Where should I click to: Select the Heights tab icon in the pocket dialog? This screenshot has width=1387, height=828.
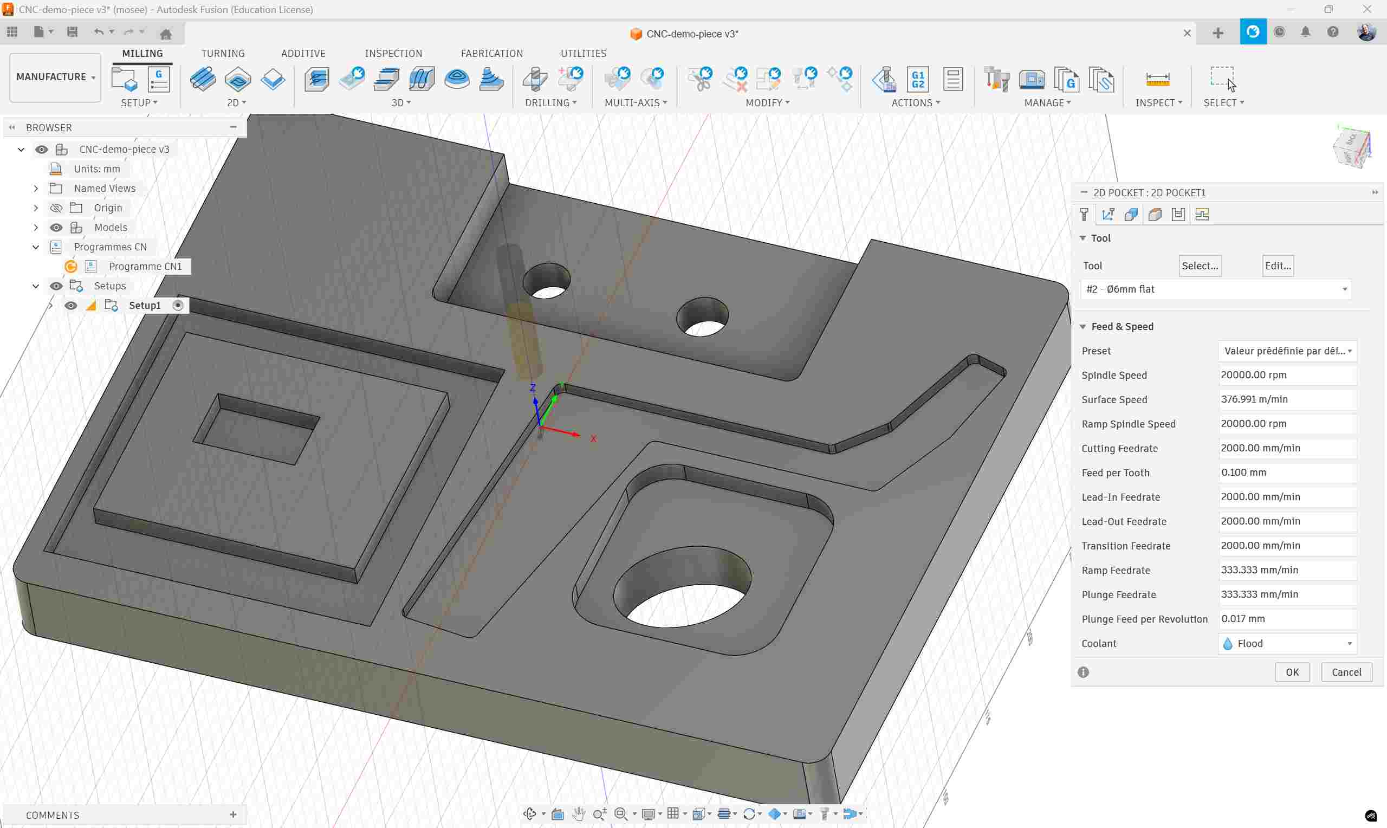(x=1132, y=214)
